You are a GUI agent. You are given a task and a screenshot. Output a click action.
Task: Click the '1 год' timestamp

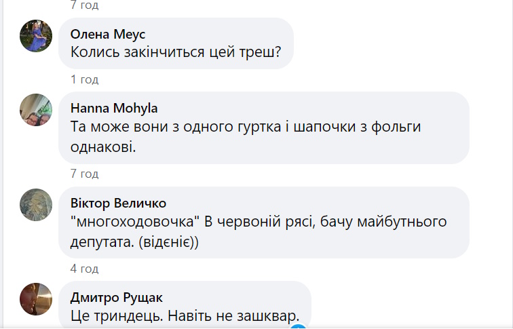point(84,79)
